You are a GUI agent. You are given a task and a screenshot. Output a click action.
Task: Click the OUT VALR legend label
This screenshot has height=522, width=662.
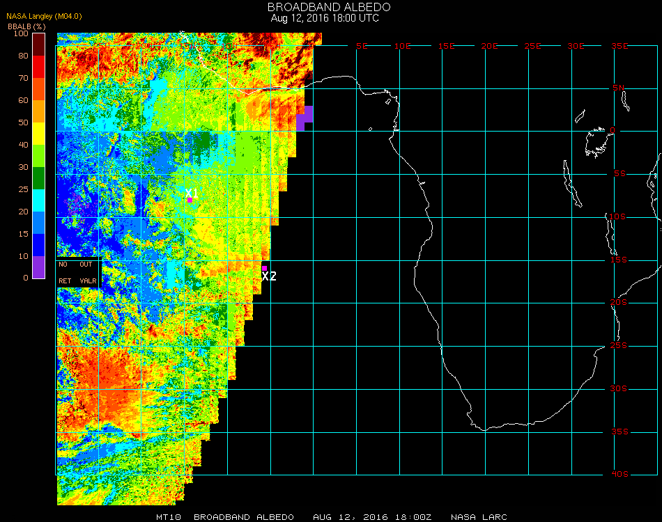pos(88,272)
